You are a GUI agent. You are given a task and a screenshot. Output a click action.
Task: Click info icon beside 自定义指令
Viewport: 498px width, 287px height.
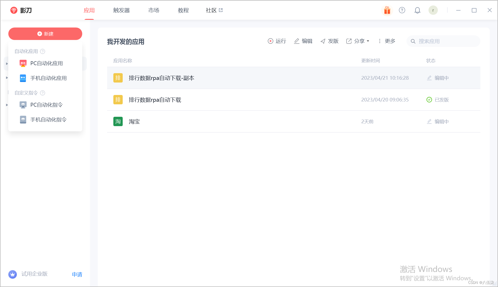click(43, 93)
